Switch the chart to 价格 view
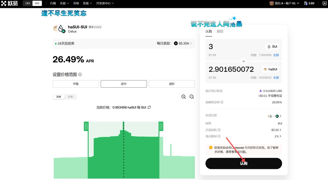The width and height of the screenshot is (328, 180). tap(70, 97)
